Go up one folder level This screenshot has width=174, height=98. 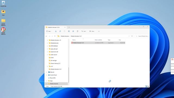55,36
